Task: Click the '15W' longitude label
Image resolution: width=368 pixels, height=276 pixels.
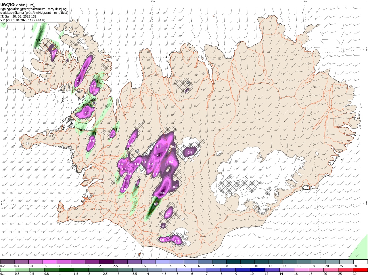Action: [304, 1]
